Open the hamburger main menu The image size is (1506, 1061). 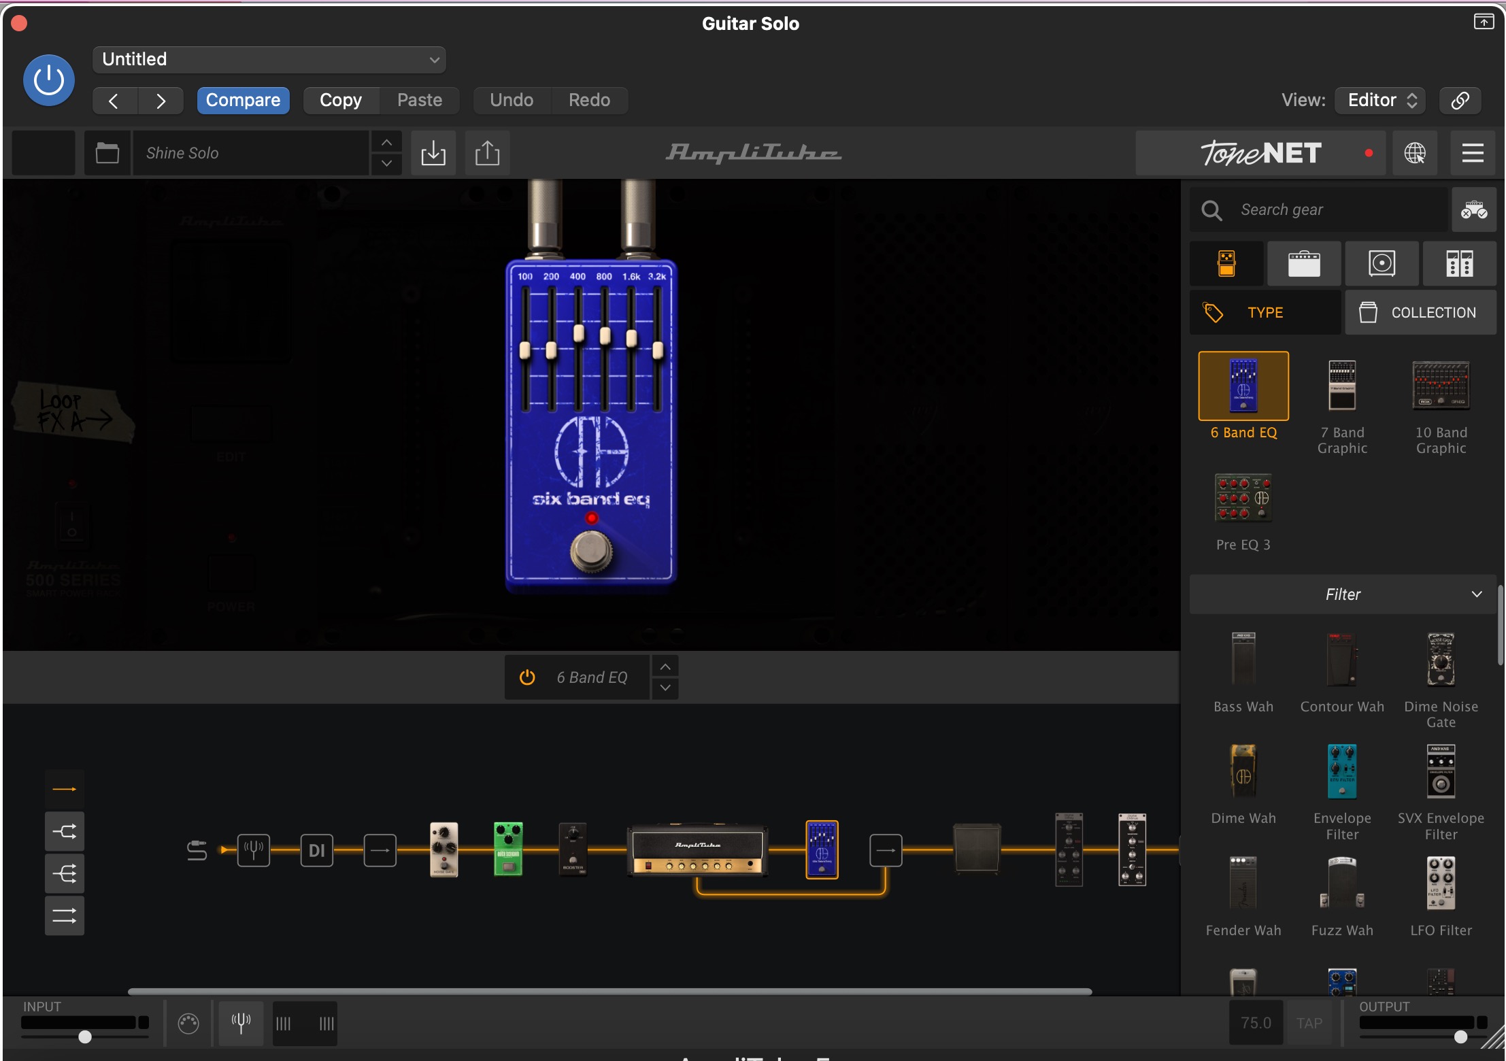(1473, 153)
